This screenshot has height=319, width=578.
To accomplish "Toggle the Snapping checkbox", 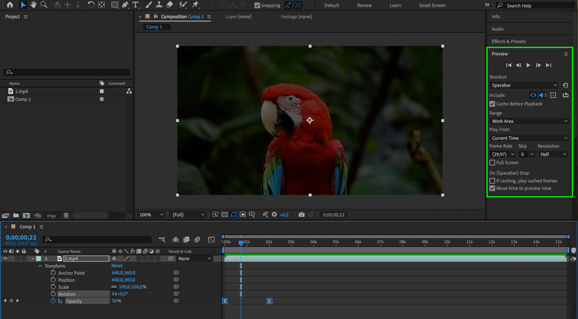I will point(257,5).
